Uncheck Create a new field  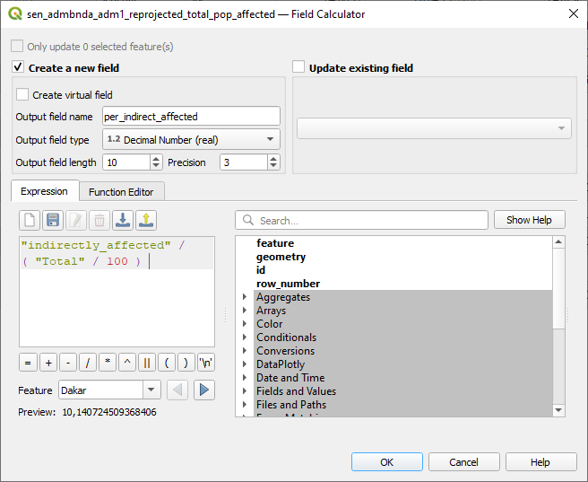18,67
